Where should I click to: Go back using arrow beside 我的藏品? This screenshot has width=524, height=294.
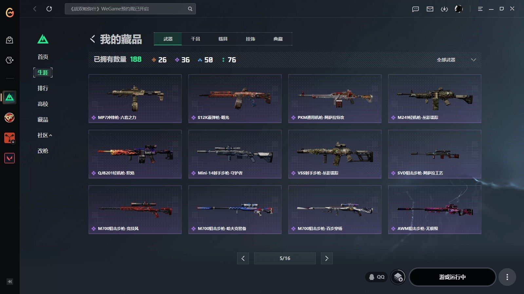tap(92, 39)
